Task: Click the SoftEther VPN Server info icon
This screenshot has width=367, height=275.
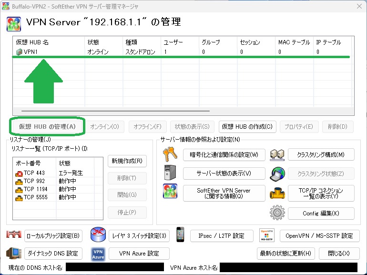Action: [170, 191]
